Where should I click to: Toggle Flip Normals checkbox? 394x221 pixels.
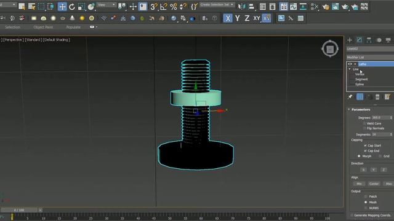(x=364, y=128)
